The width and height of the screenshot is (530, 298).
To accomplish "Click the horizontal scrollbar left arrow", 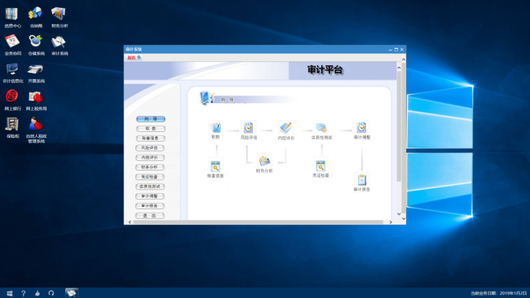I will (x=130, y=222).
